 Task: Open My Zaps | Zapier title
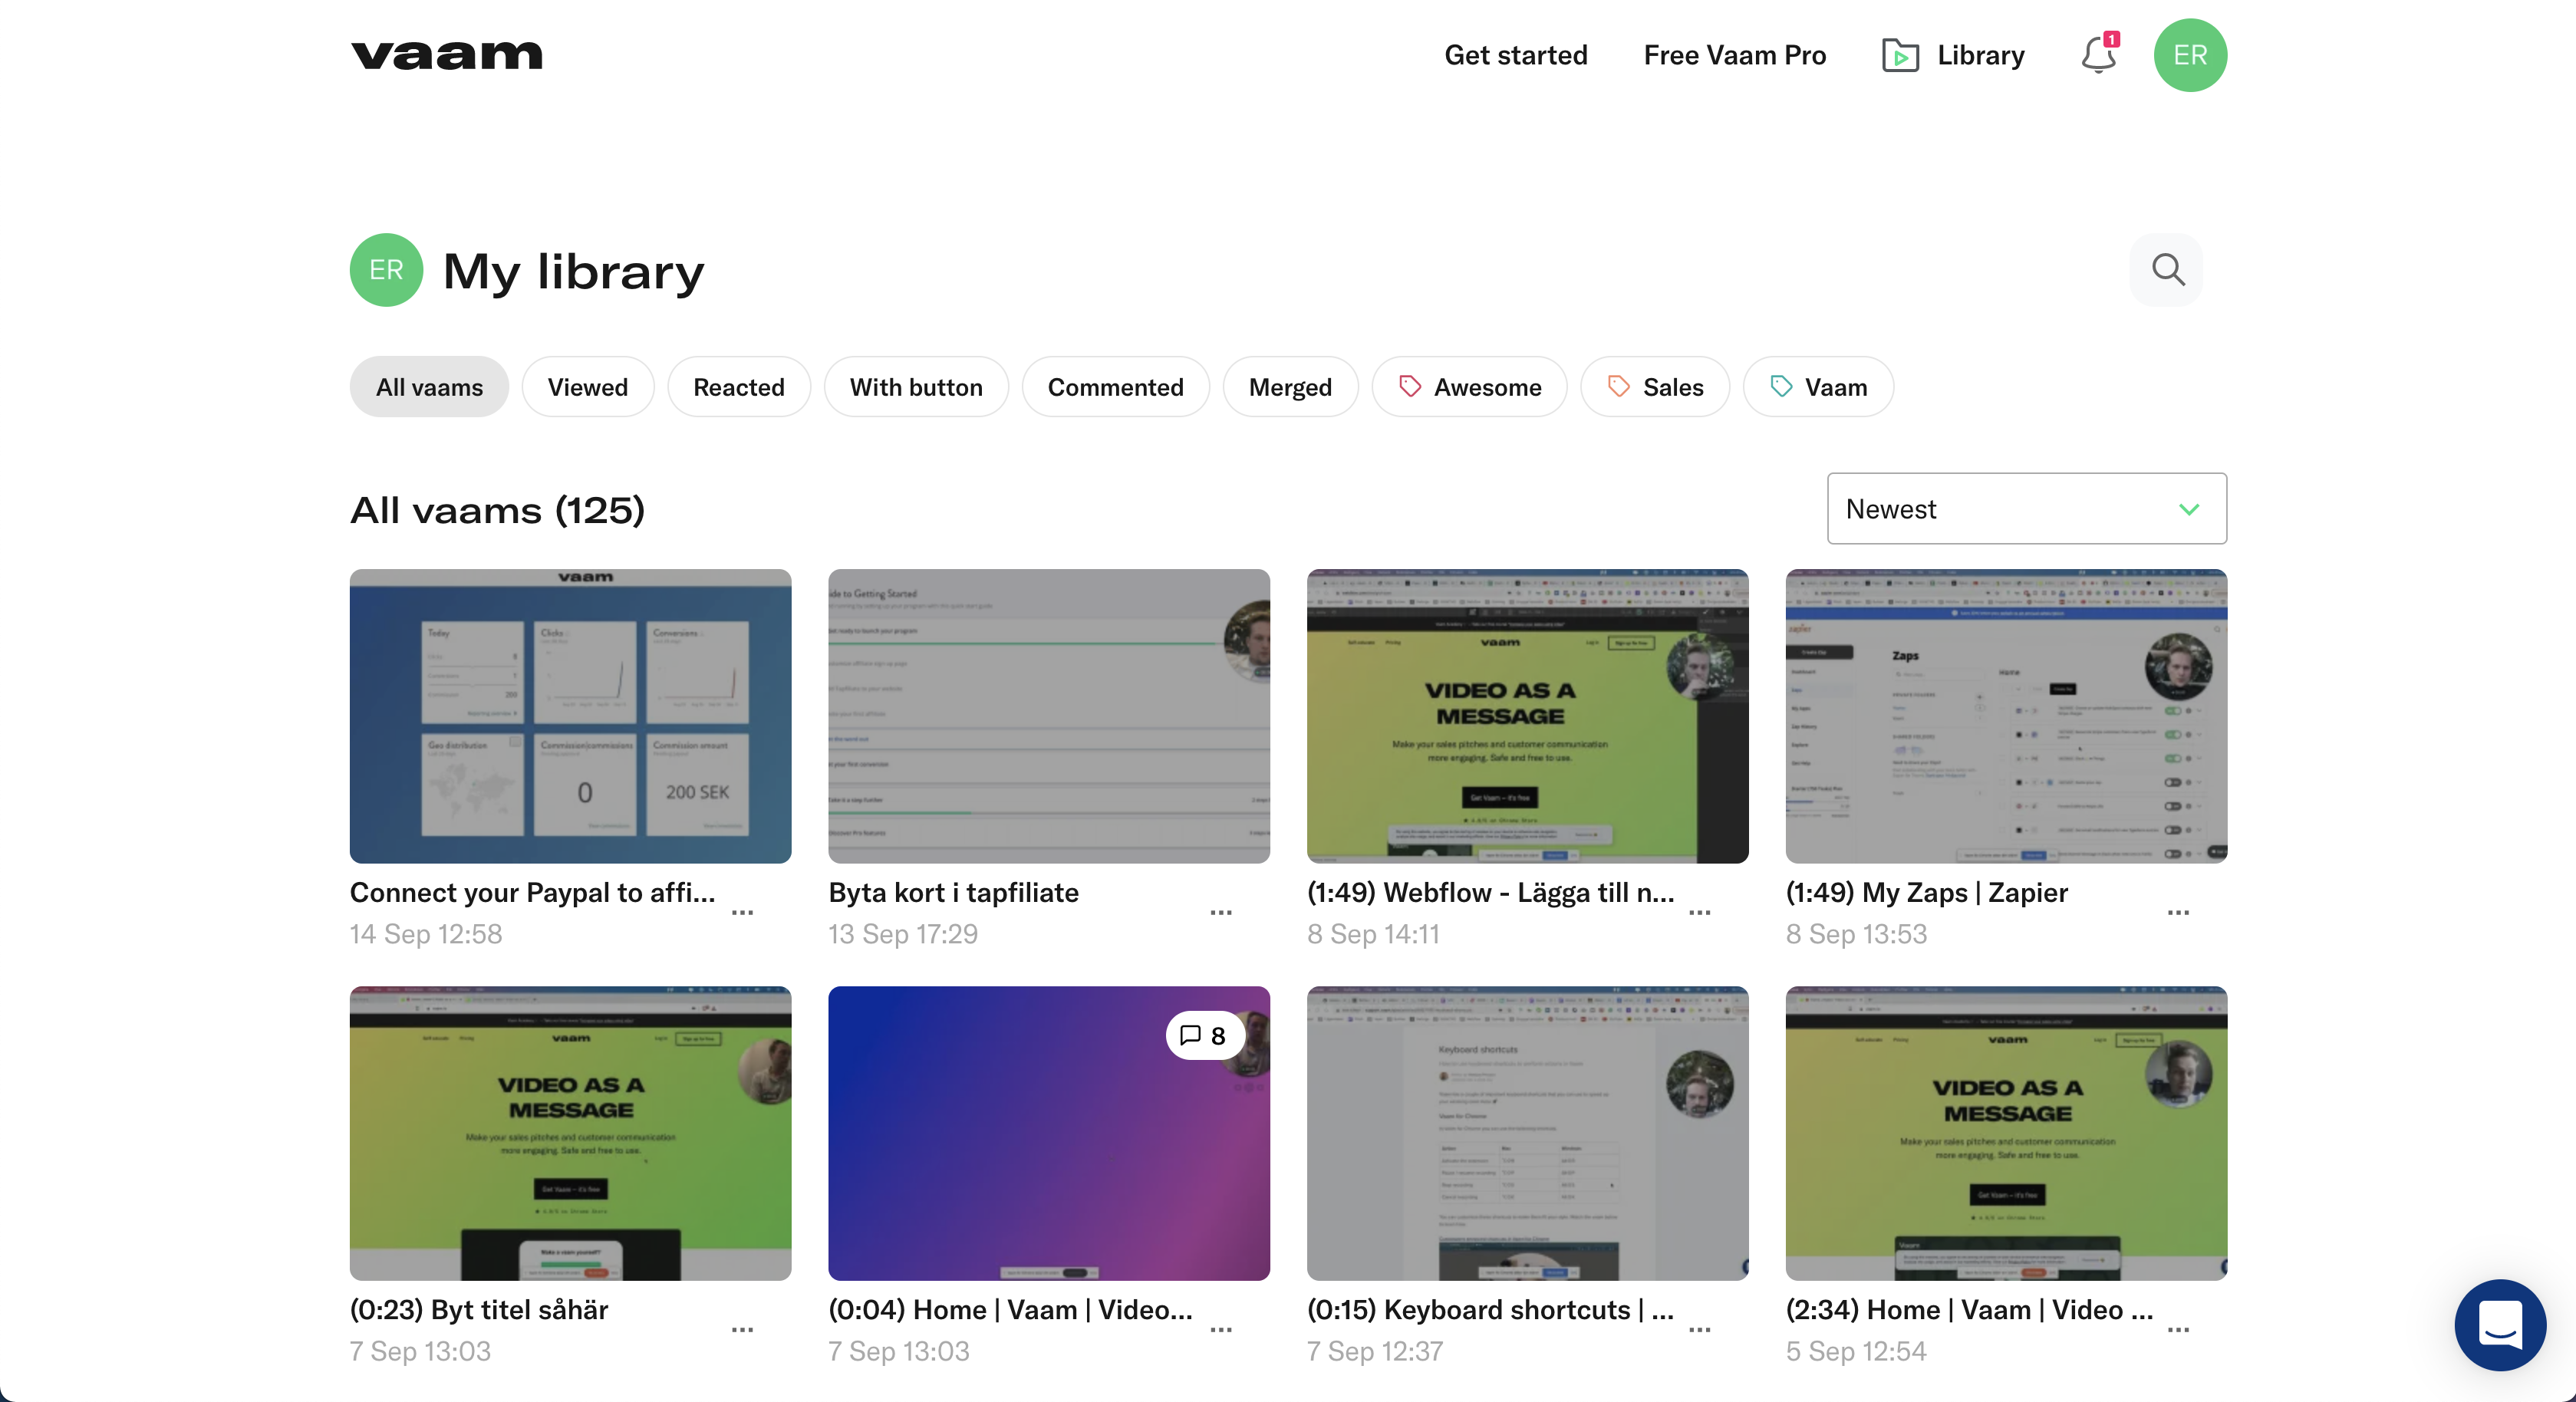[1927, 892]
